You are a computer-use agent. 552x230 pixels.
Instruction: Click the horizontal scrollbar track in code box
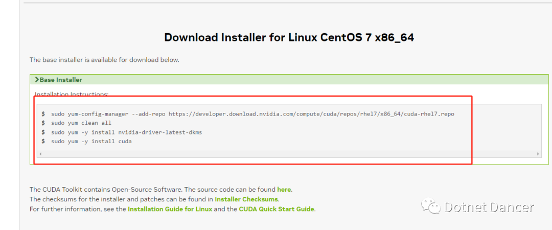289,154
